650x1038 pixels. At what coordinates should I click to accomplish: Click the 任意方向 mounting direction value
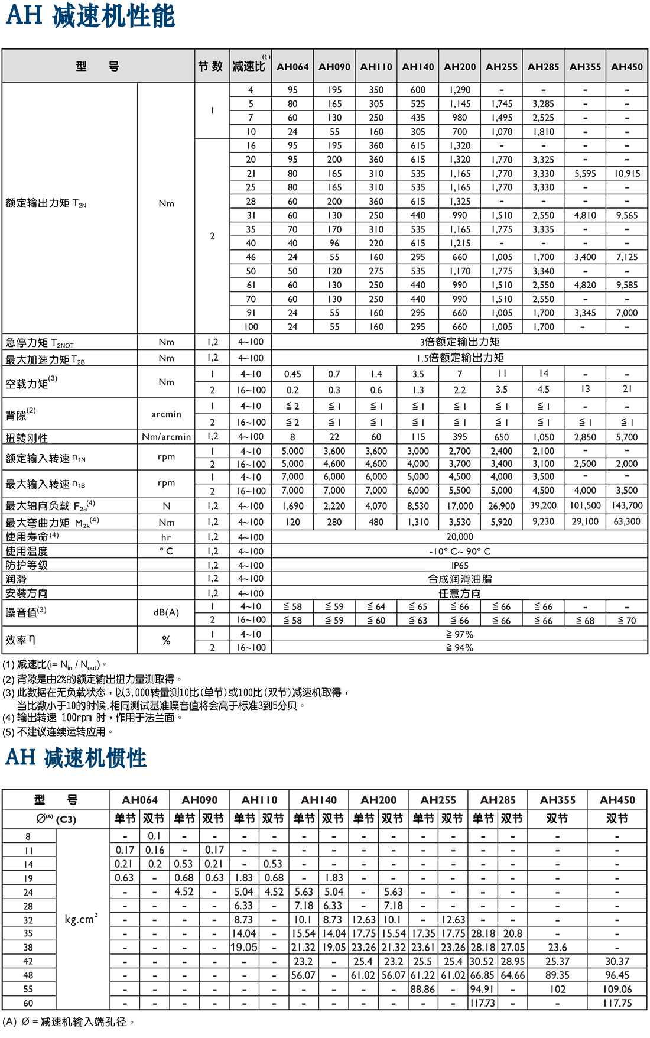point(460,593)
